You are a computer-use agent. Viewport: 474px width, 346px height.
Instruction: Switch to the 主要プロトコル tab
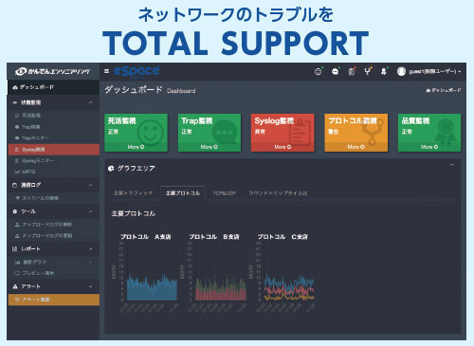(183, 193)
